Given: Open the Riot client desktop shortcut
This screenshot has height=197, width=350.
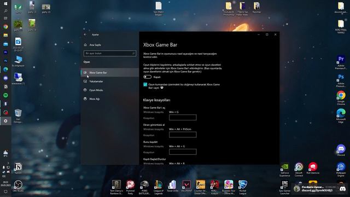Looking at the screenshot, I should 313,168.
